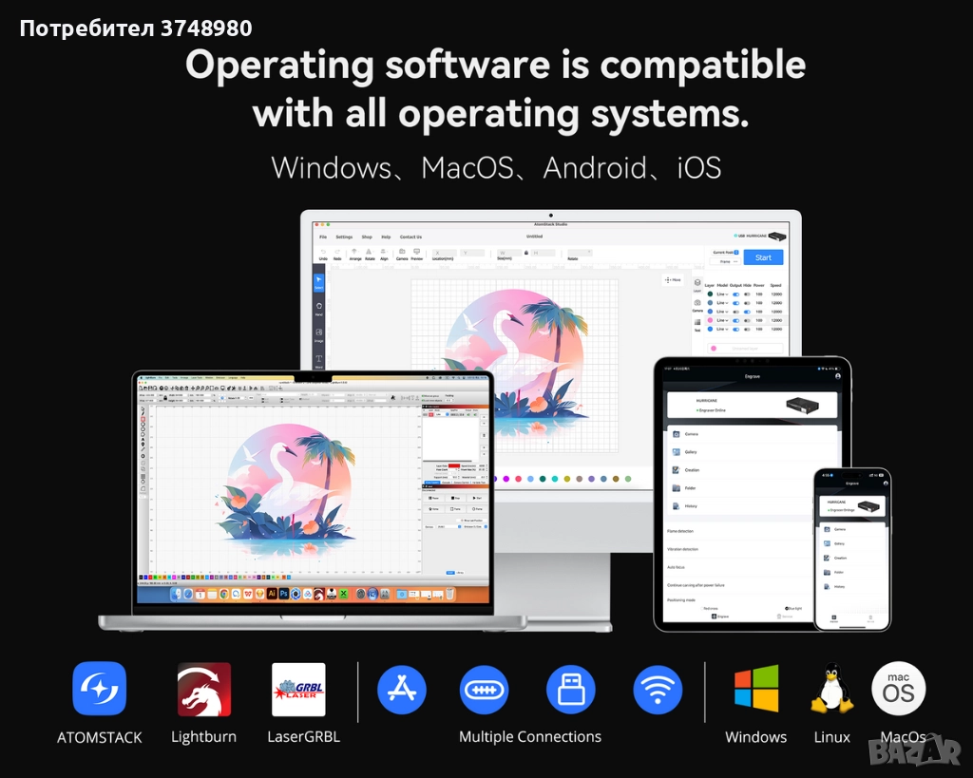The height and width of the screenshot is (778, 973).
Task: Click the ATOMSTACK app icon
Action: 99,689
